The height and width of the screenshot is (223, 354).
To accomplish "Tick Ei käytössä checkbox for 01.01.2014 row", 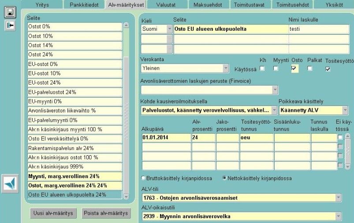I will click(340, 137).
